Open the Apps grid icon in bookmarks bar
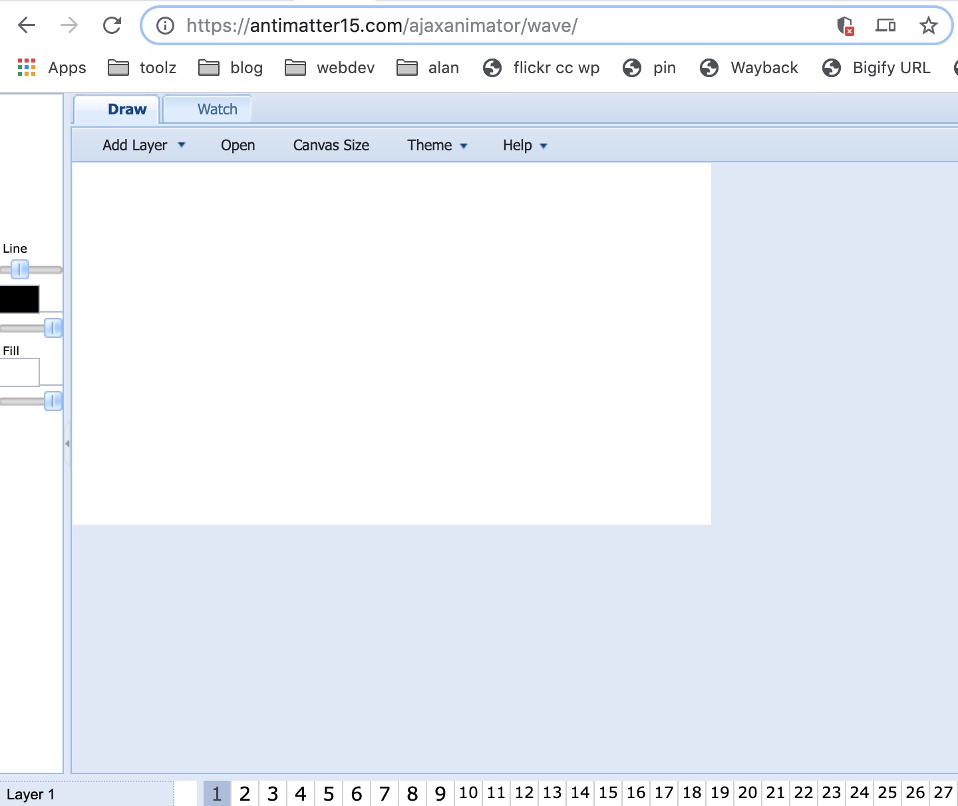 (x=27, y=67)
